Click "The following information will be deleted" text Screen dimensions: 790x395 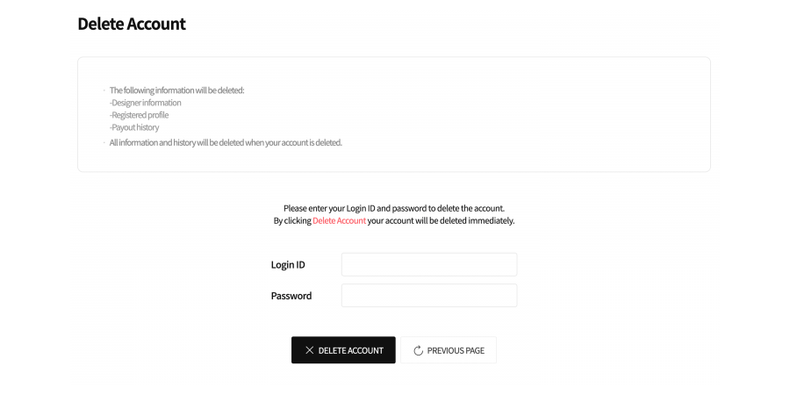pyautogui.click(x=176, y=90)
